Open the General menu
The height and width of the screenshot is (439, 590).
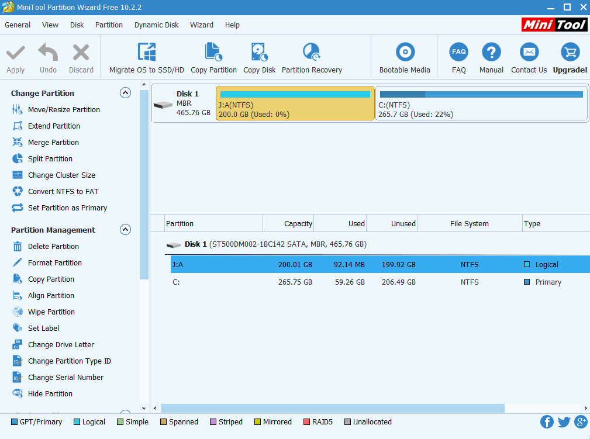click(x=18, y=25)
